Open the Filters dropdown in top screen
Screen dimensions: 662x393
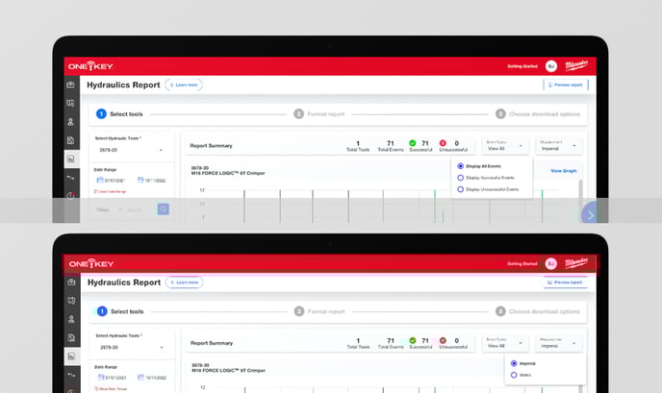[x=109, y=209]
